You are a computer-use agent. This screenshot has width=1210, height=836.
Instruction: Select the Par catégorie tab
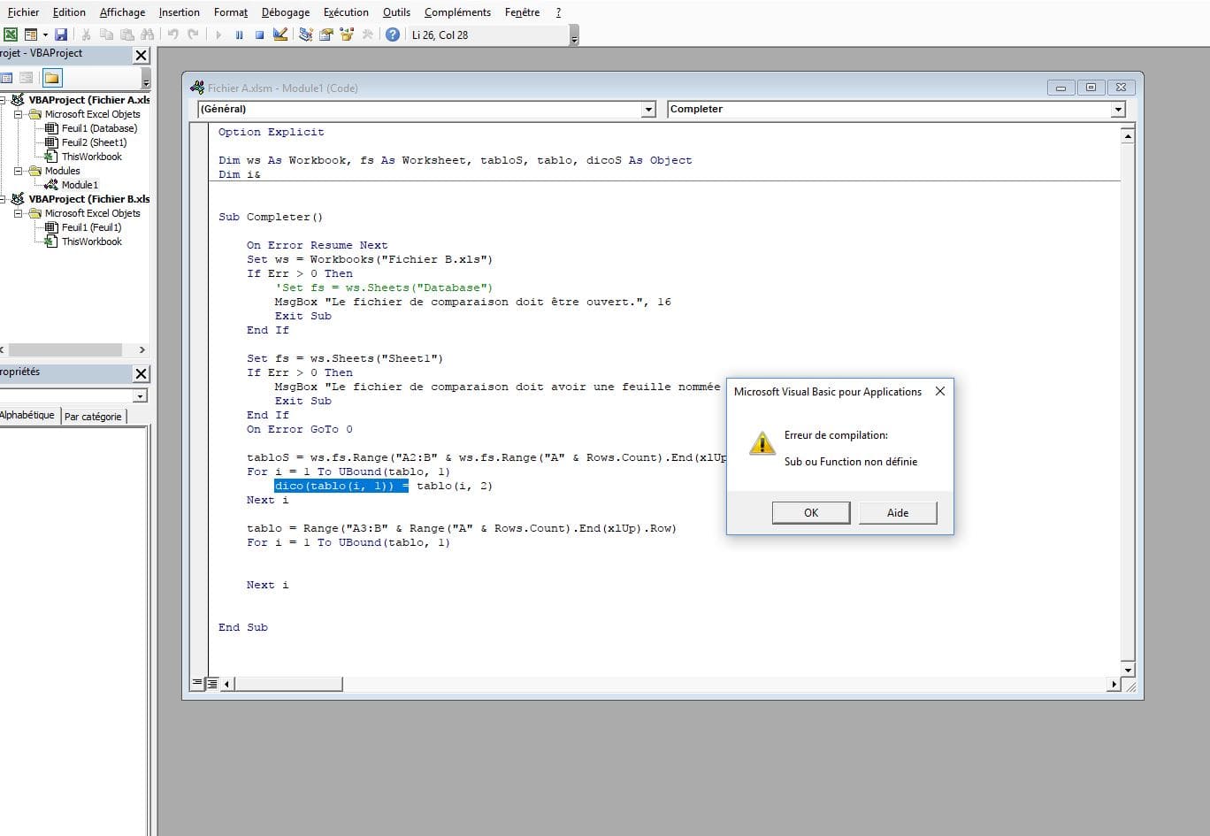[x=93, y=417]
